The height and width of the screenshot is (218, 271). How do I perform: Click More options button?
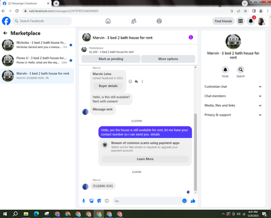tap(168, 59)
